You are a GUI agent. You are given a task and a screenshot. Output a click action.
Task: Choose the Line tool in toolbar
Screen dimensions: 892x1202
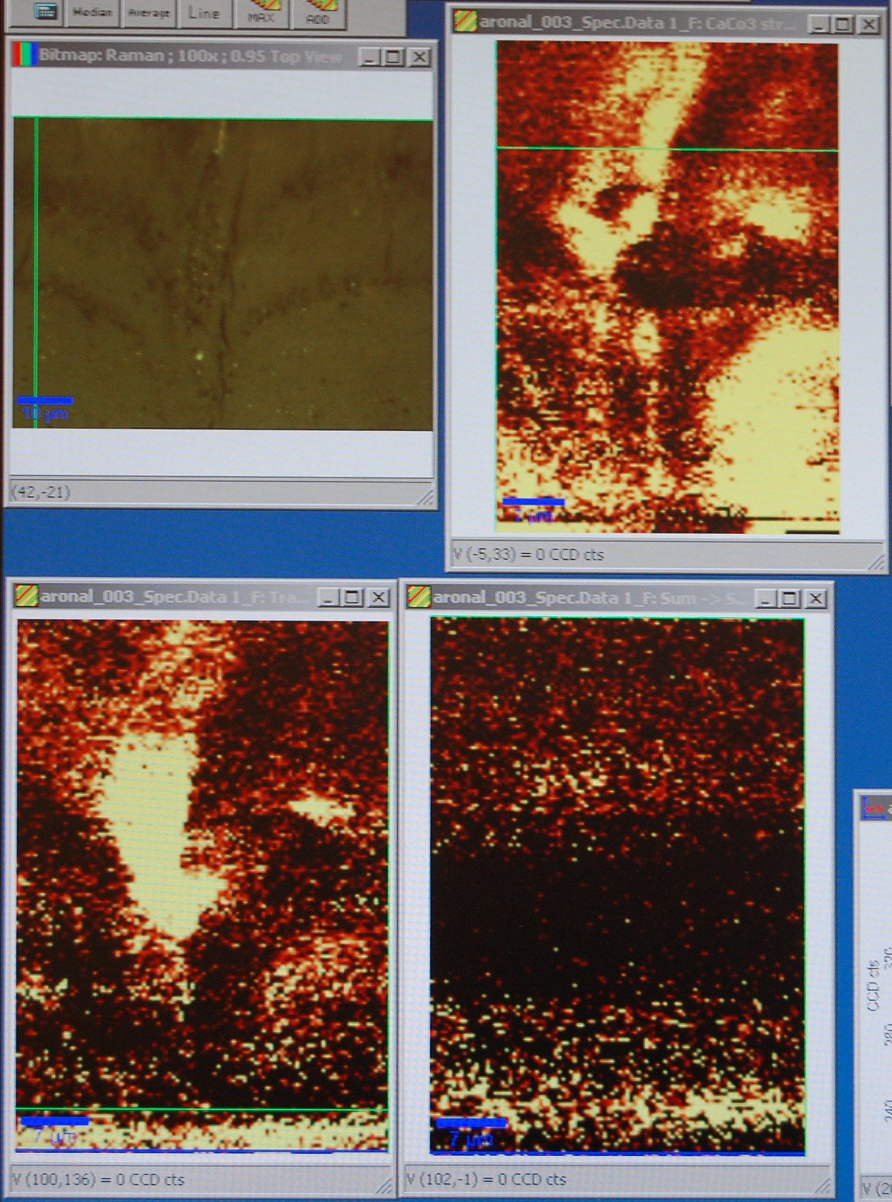(x=204, y=12)
